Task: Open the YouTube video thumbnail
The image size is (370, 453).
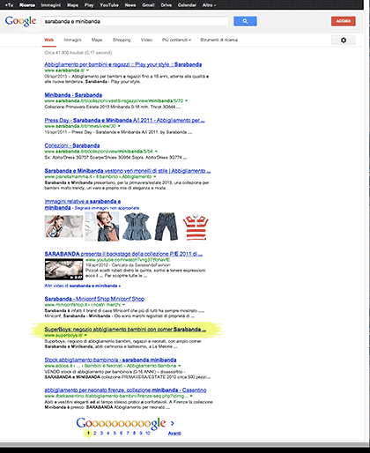Action: [63, 269]
